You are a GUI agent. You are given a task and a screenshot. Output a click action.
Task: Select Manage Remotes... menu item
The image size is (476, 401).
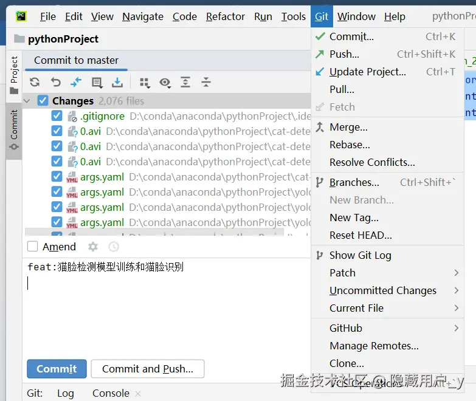[x=388, y=346]
